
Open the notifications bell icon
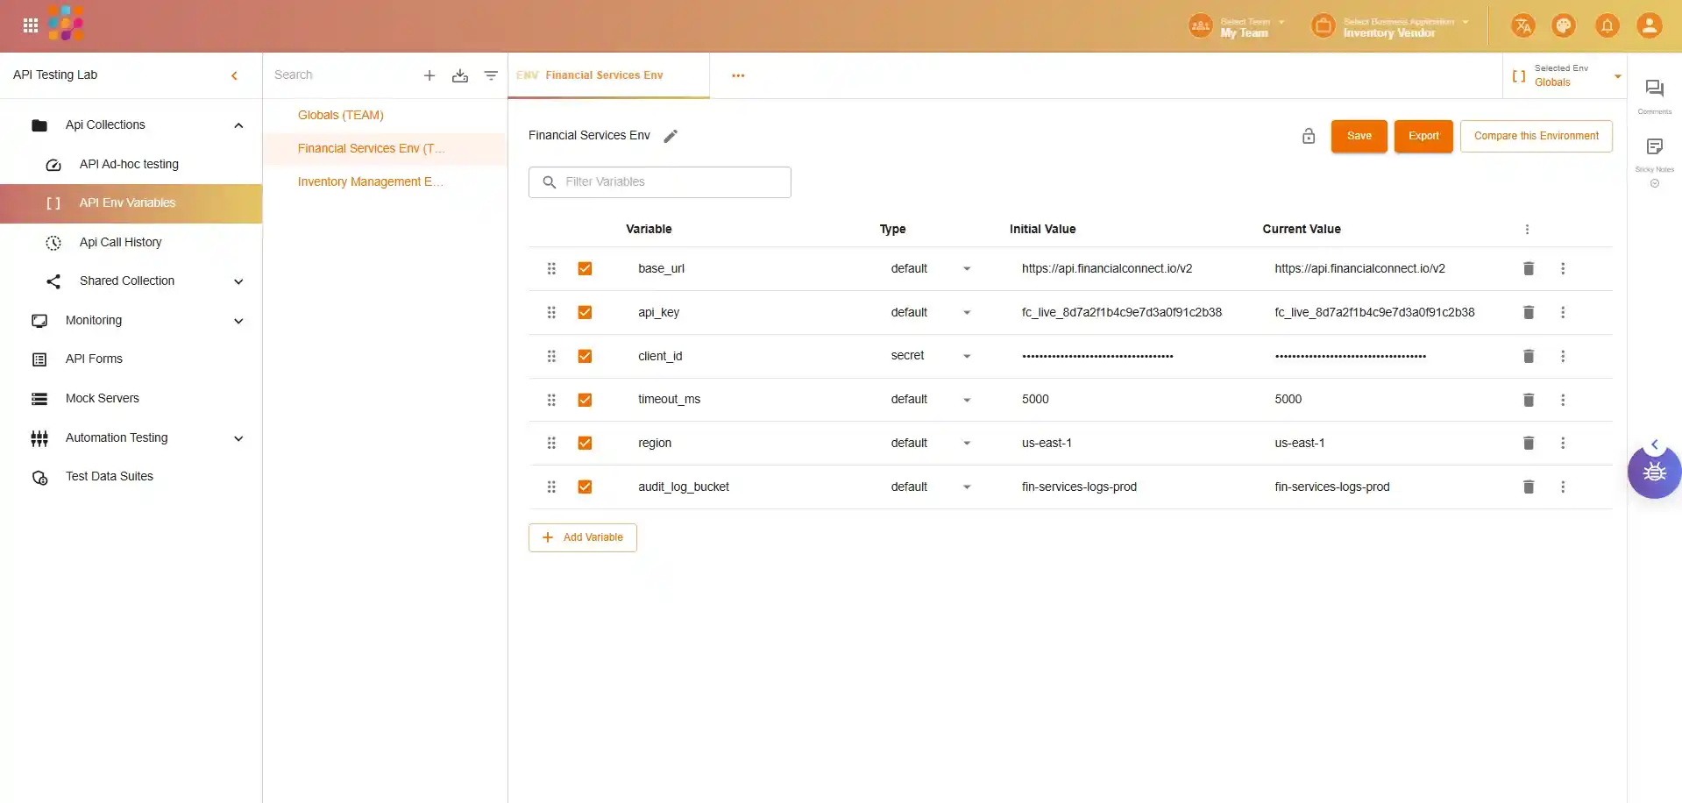tap(1607, 25)
